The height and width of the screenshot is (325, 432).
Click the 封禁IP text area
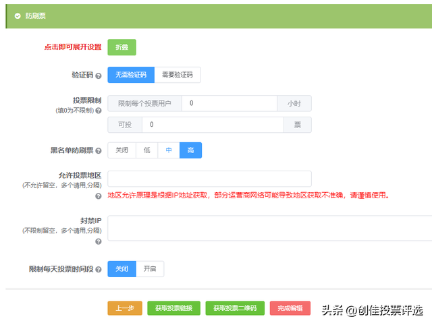pos(270,228)
